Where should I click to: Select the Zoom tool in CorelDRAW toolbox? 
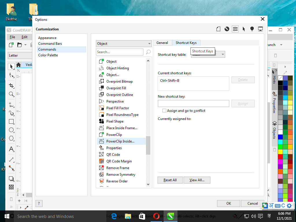pos(11,94)
